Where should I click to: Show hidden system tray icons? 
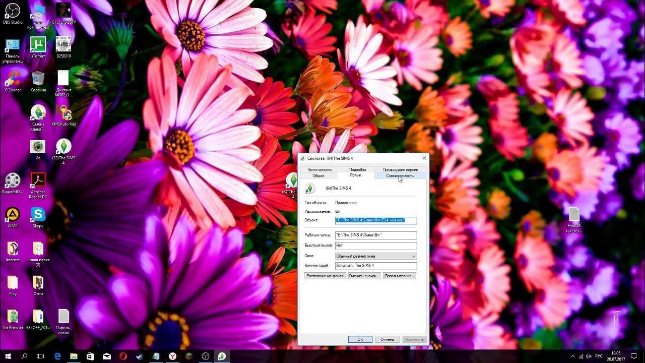(573, 356)
